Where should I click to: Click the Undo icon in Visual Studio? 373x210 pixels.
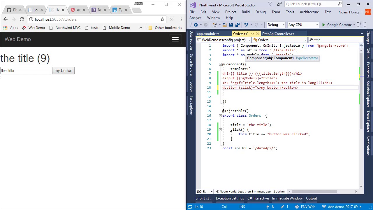pos(246,25)
